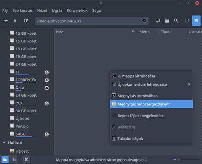This screenshot has width=202, height=164.
Task: Go back with the left arrow button
Action: 6,21
